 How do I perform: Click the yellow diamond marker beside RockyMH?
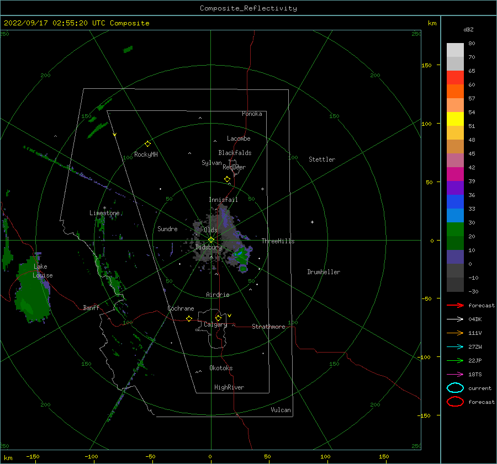(147, 144)
